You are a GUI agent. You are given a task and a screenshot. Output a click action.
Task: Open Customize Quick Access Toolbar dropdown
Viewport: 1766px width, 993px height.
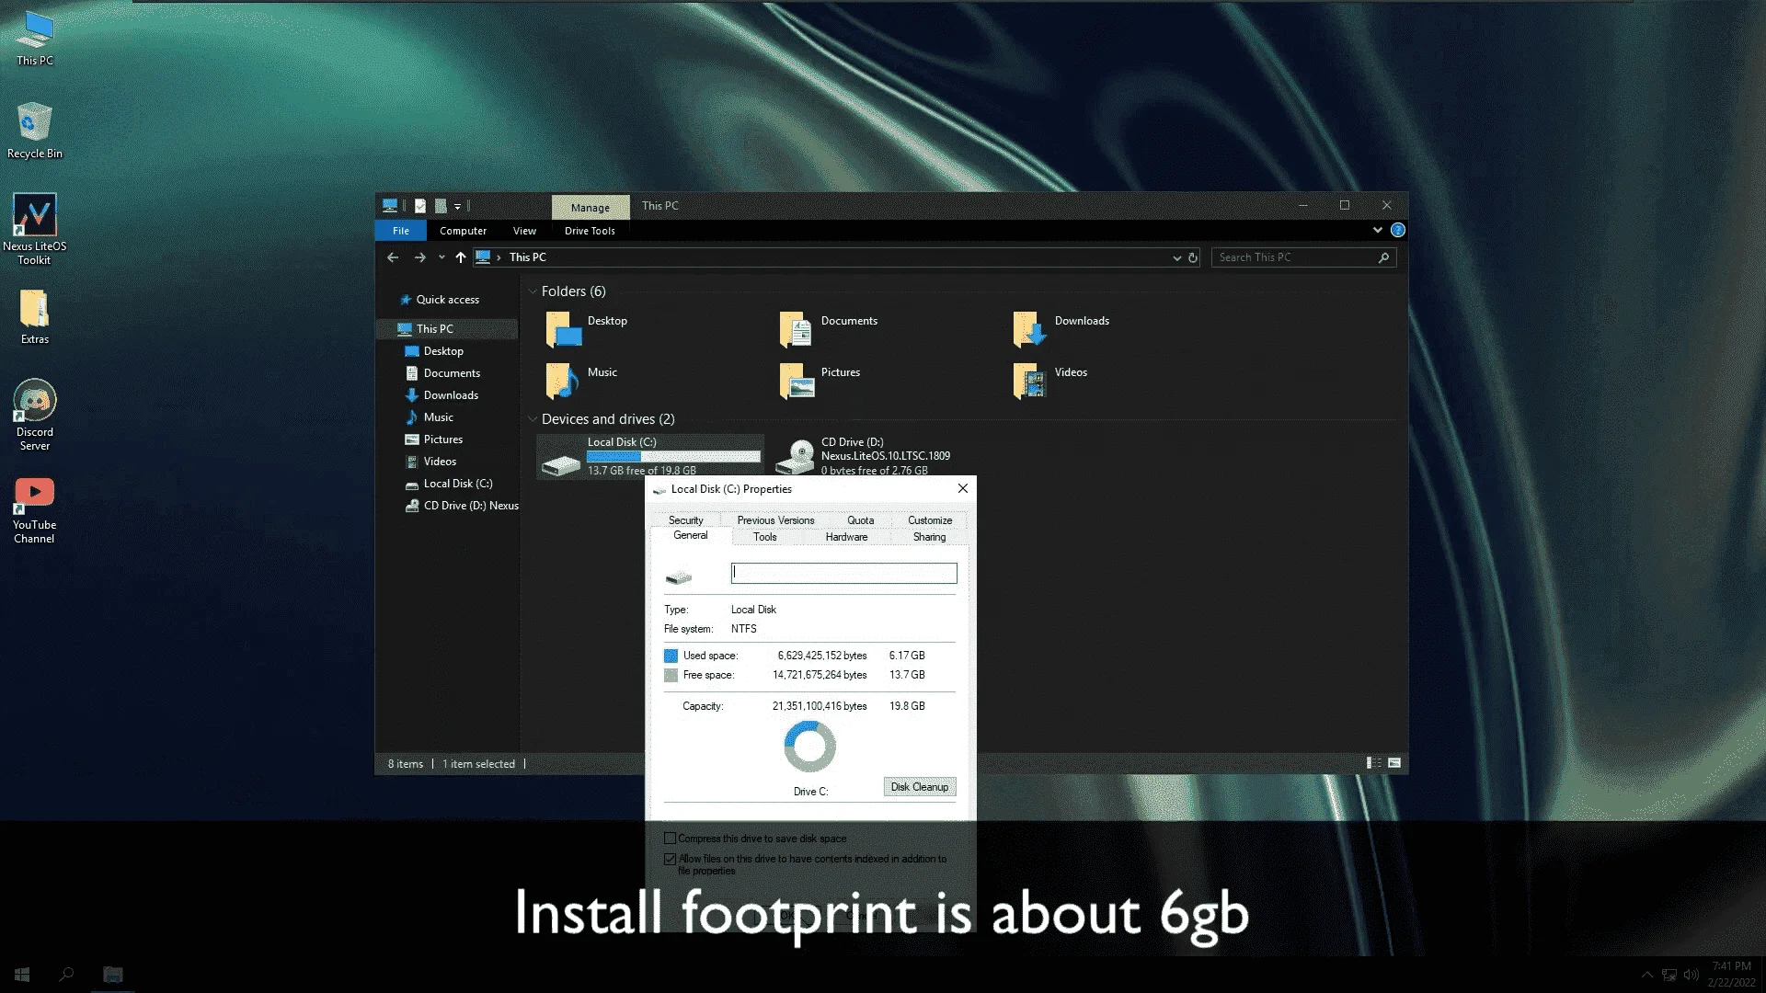click(457, 207)
